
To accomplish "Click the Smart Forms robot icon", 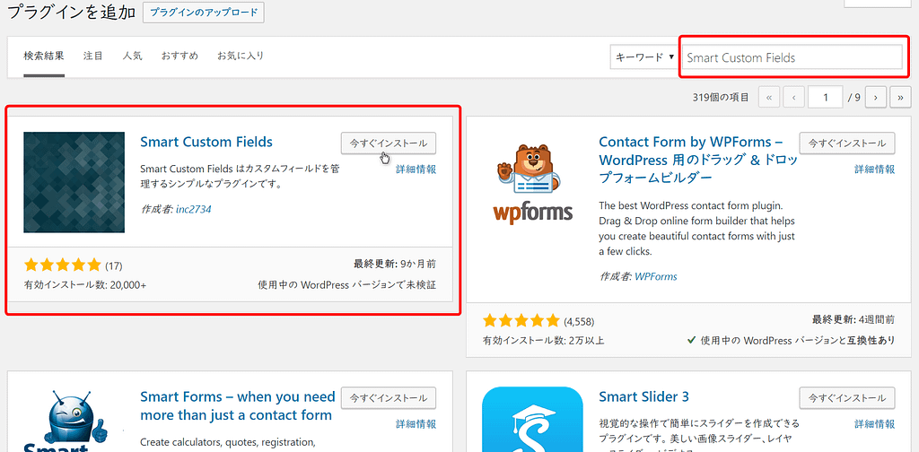I will click(x=74, y=419).
